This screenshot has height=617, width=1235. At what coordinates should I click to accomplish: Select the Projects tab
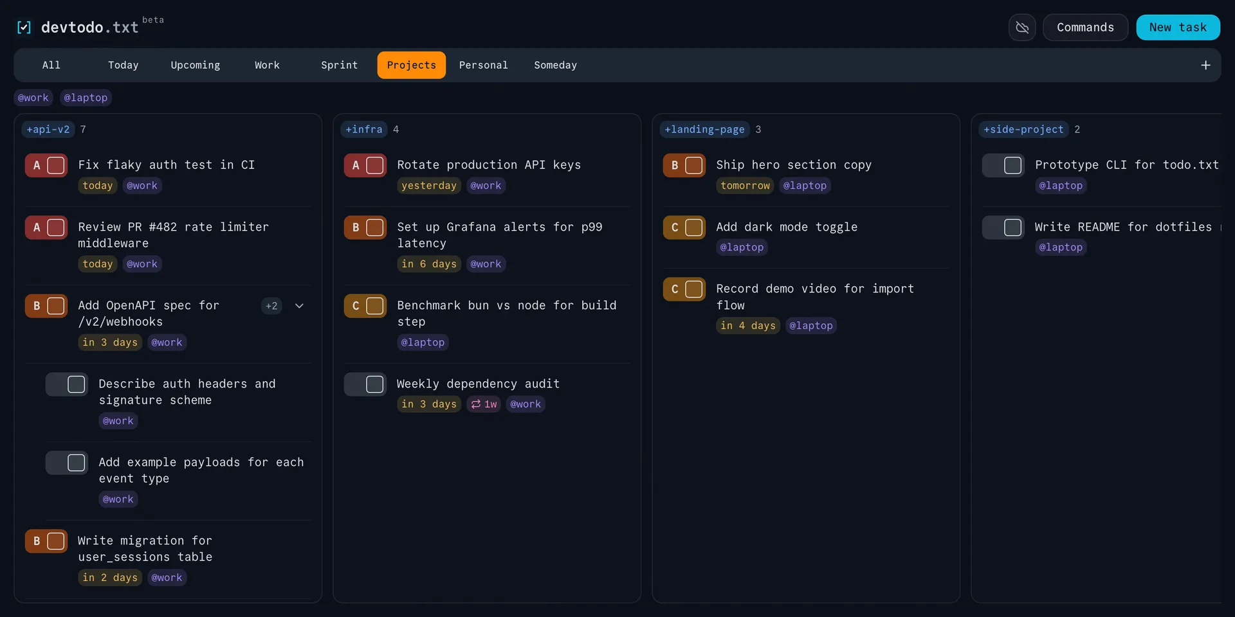click(x=412, y=65)
